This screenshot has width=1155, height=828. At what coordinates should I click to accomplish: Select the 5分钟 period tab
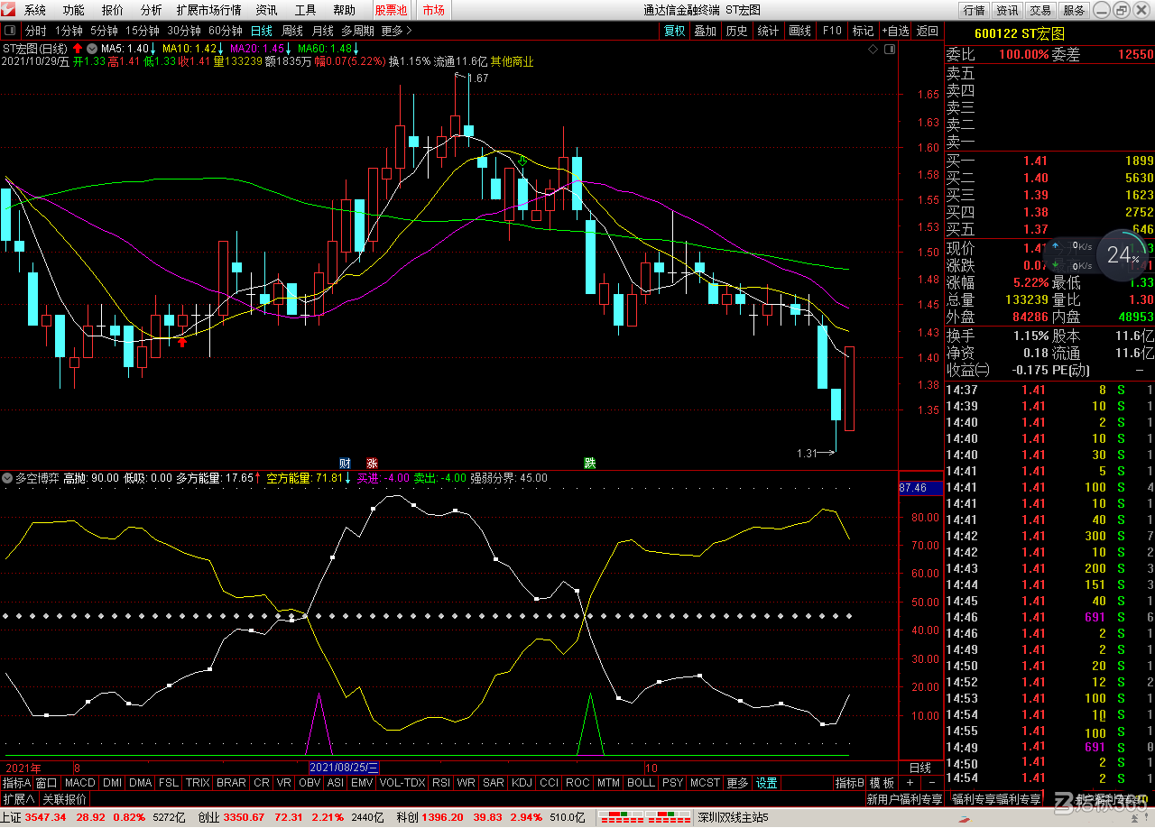104,31
